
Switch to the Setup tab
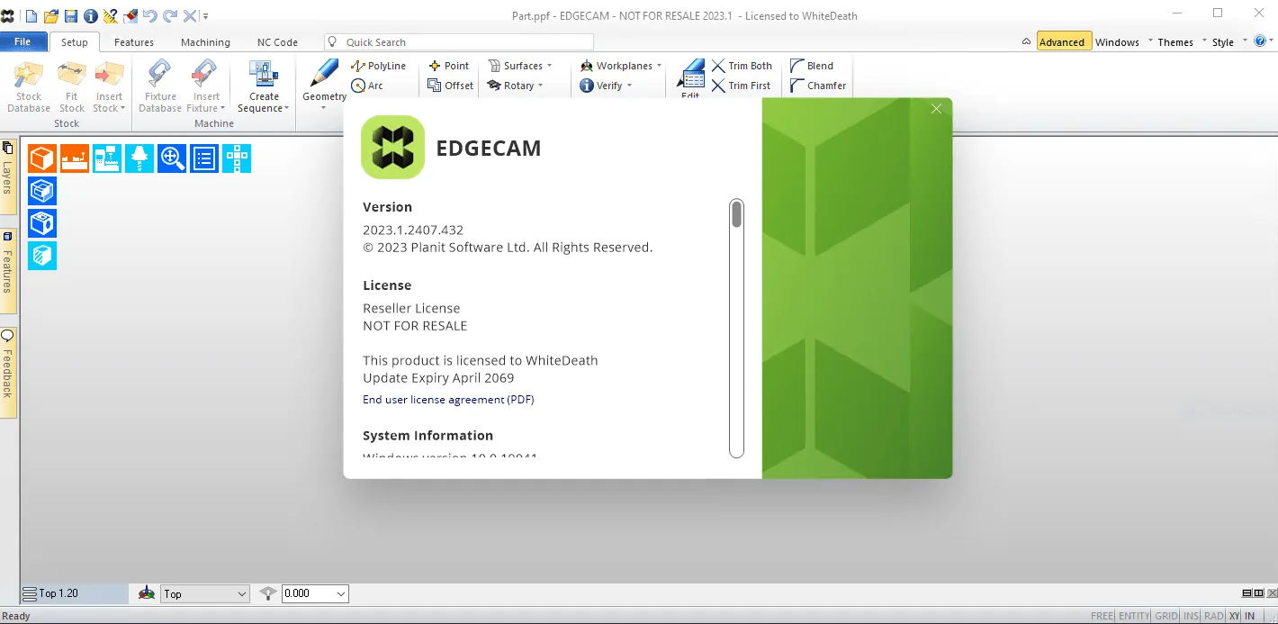[x=75, y=41]
